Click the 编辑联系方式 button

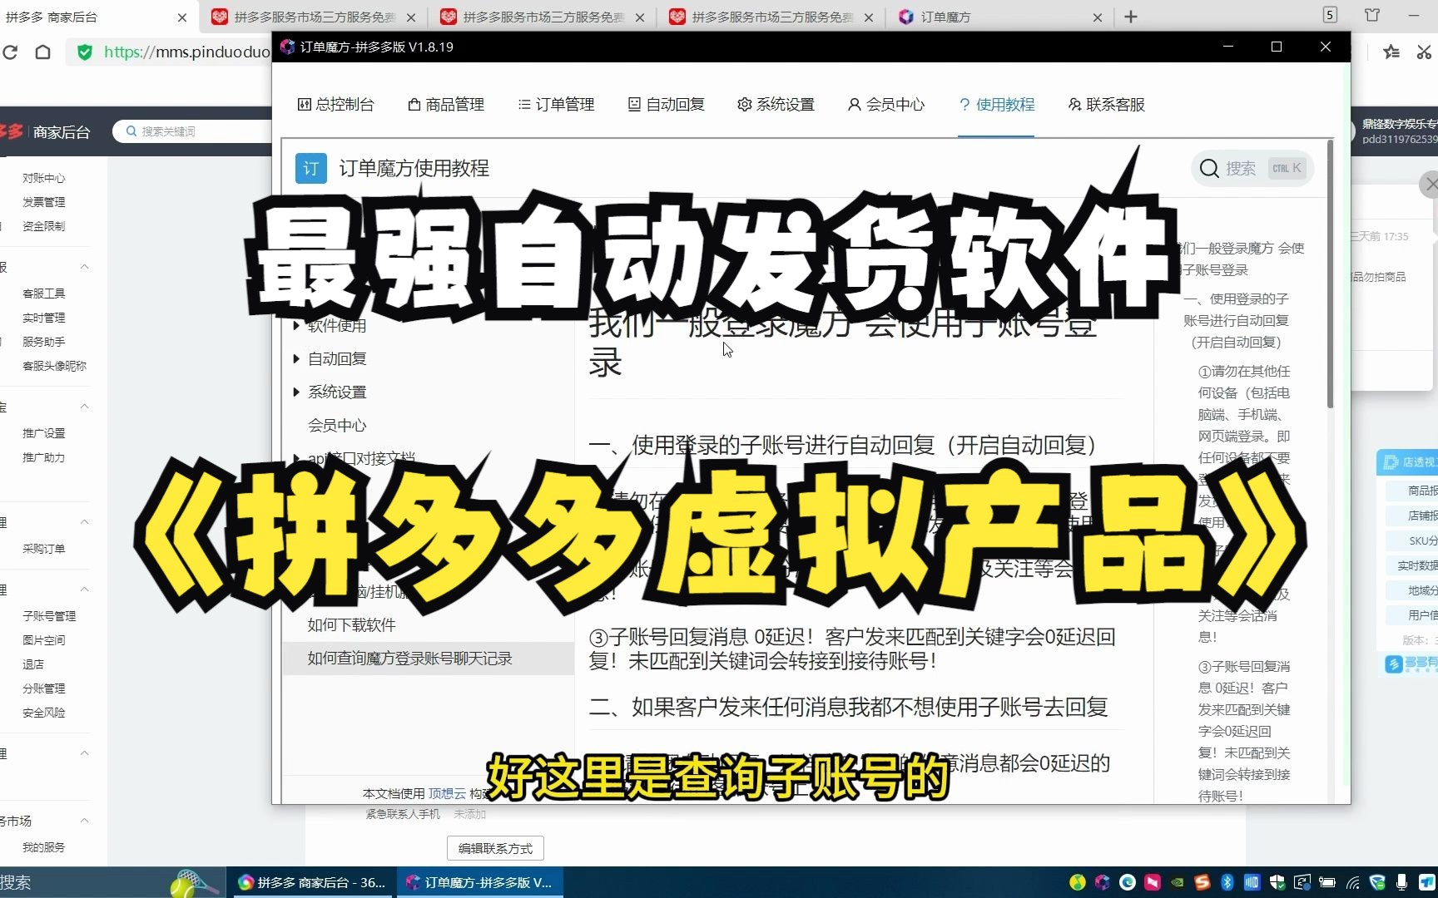click(x=494, y=847)
